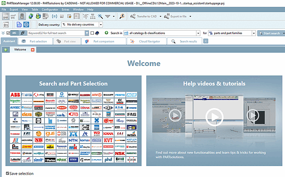Toggle the Save selection checkbox

pyautogui.click(x=8, y=174)
